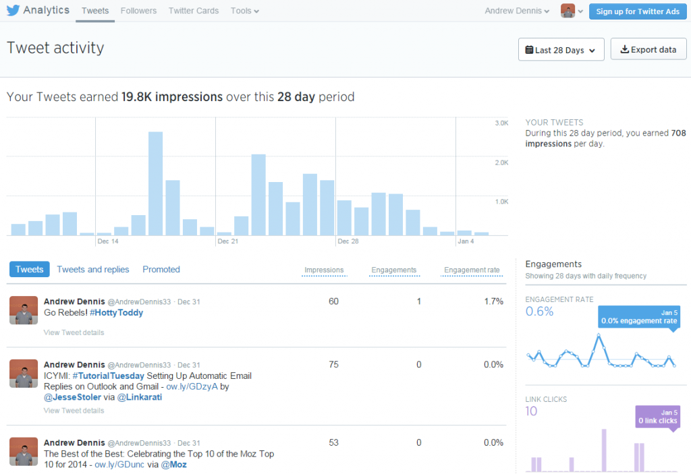Screen dimensions: 691x474
Task: Switch to the Followers section
Action: click(x=138, y=11)
